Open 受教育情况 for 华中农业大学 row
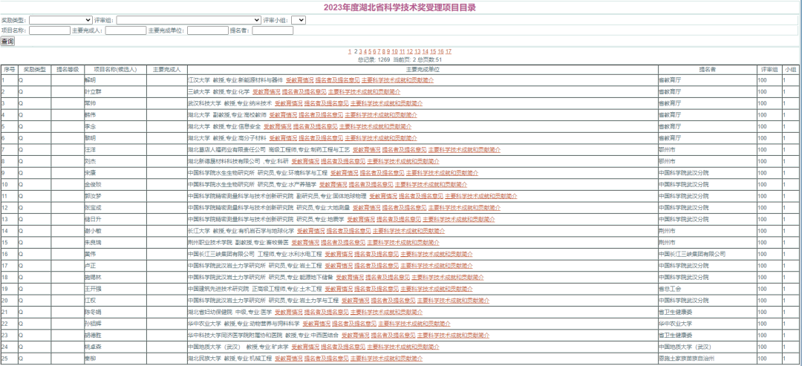802x366 pixels. [x=316, y=324]
